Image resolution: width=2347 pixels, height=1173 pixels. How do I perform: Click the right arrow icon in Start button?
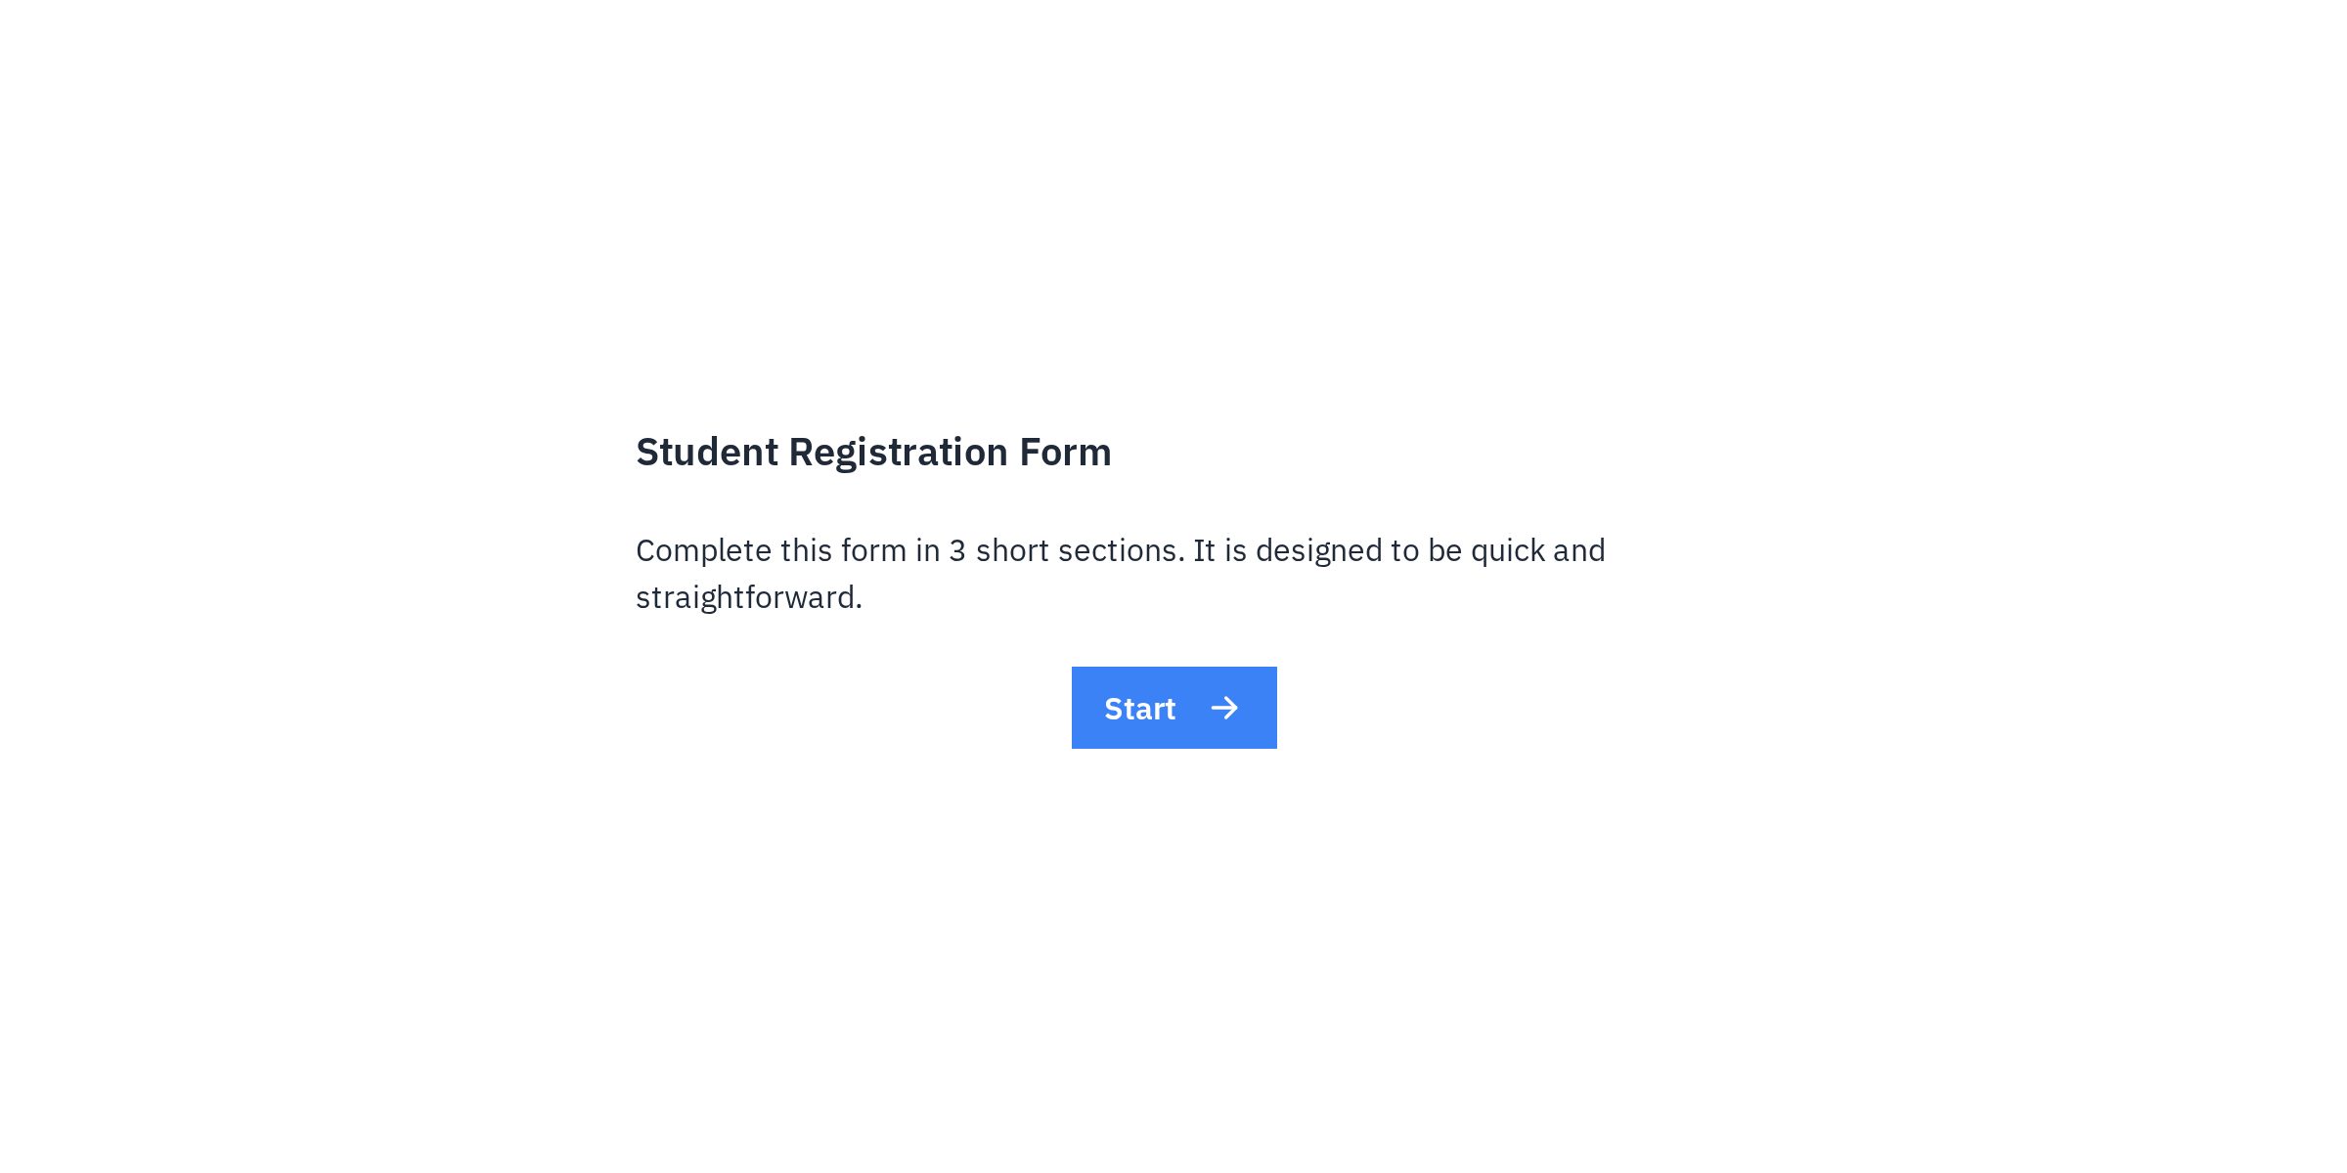(x=1224, y=708)
